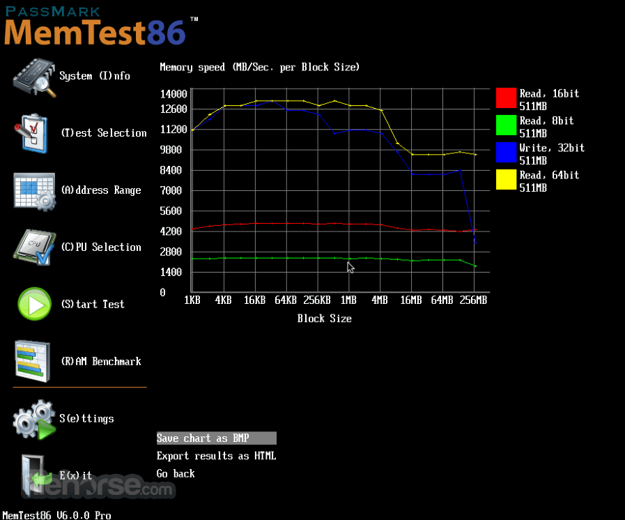Click the 4MB x-axis label
The width and height of the screenshot is (625, 520).
(x=380, y=300)
